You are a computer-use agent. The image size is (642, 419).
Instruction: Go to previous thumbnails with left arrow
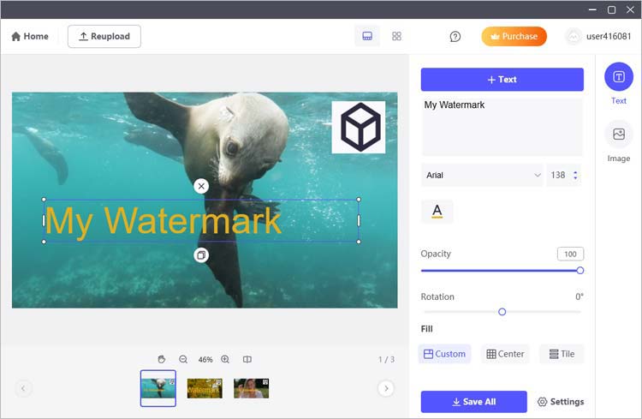(x=23, y=388)
